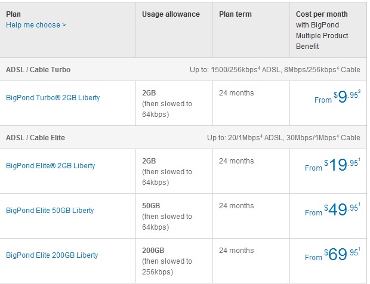Image resolution: width=370 pixels, height=284 pixels.
Task: Click 'ADSL / Cable Turbo' section heading
Action: pyautogui.click(x=38, y=70)
